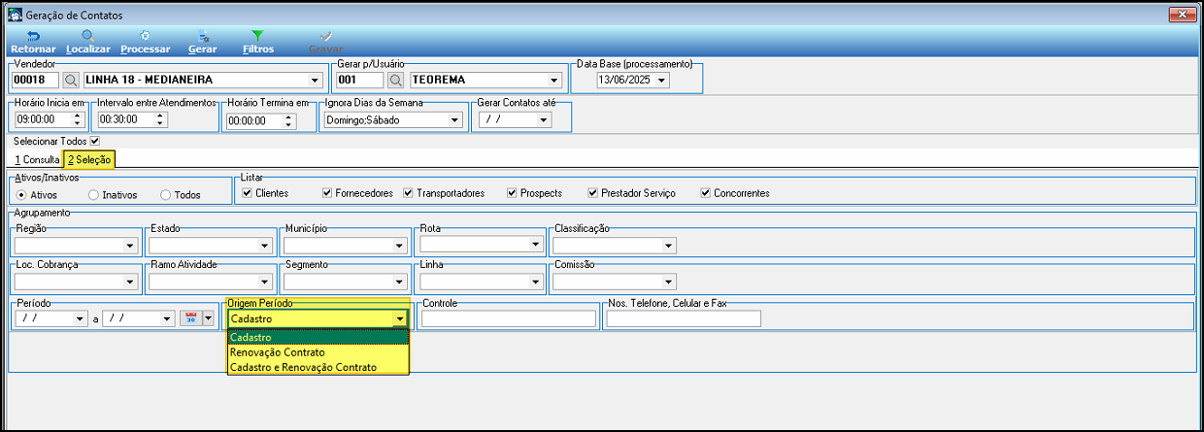Expand the Região dropdown

[x=130, y=247]
